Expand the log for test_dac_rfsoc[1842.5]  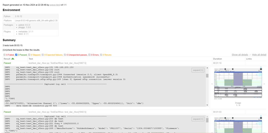(x=198, y=119)
